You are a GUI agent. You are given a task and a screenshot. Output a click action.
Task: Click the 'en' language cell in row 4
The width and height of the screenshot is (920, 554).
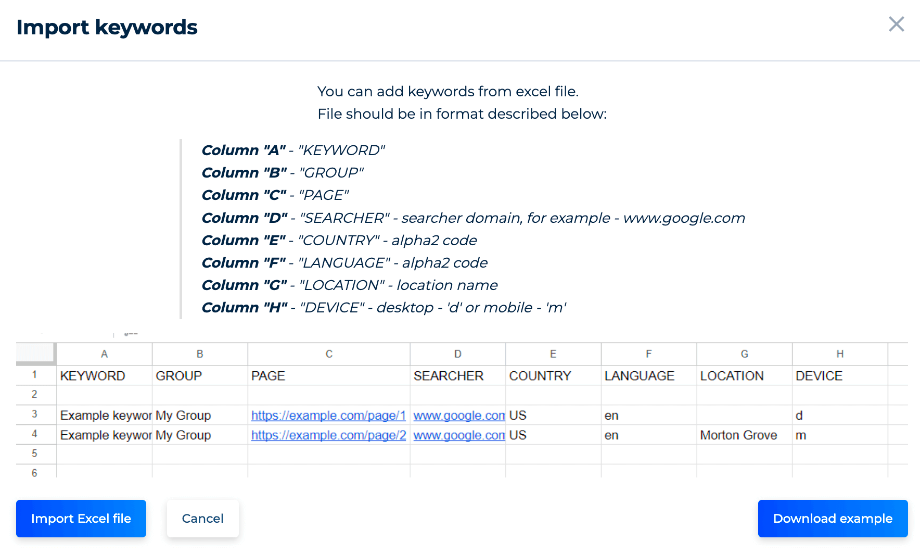(x=649, y=435)
